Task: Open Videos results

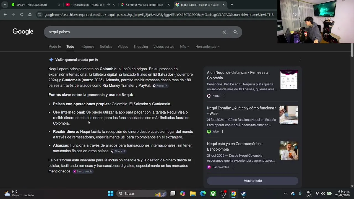Action: tap(123, 47)
